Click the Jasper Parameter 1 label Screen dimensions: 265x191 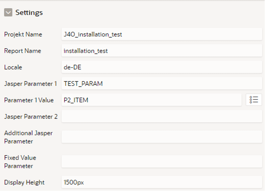(31, 84)
